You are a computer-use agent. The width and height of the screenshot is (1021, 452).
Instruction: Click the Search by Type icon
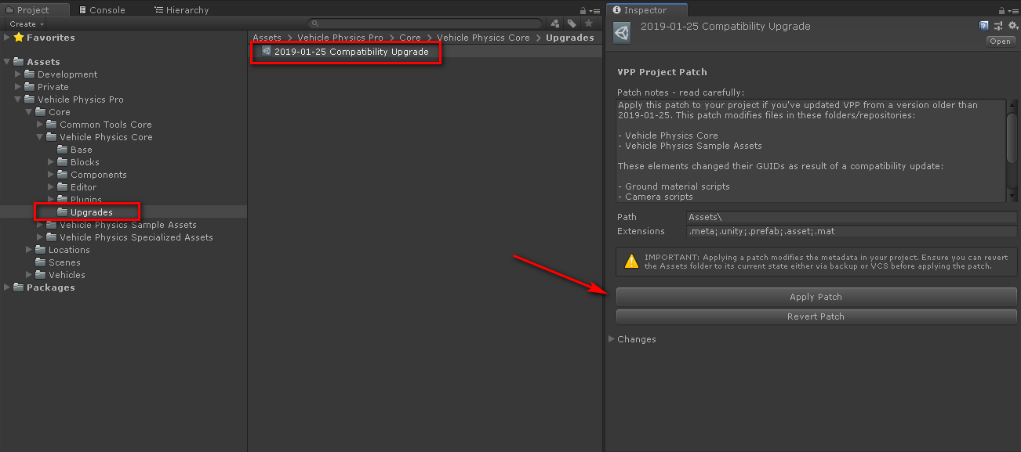point(555,24)
